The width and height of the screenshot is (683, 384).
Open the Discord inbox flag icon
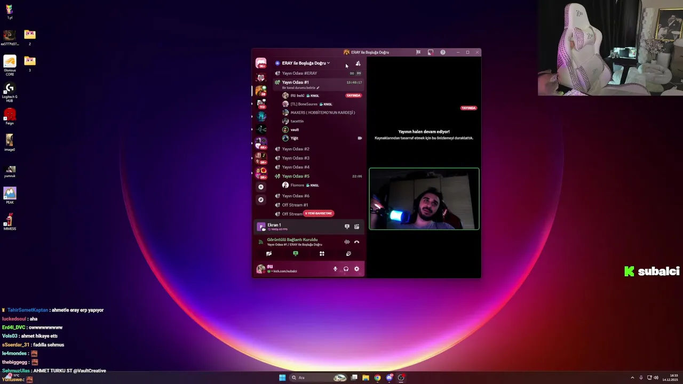coord(418,52)
